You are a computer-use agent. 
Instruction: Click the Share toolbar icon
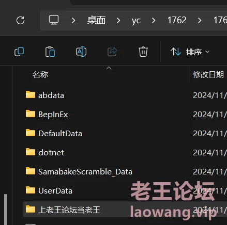click(112, 52)
